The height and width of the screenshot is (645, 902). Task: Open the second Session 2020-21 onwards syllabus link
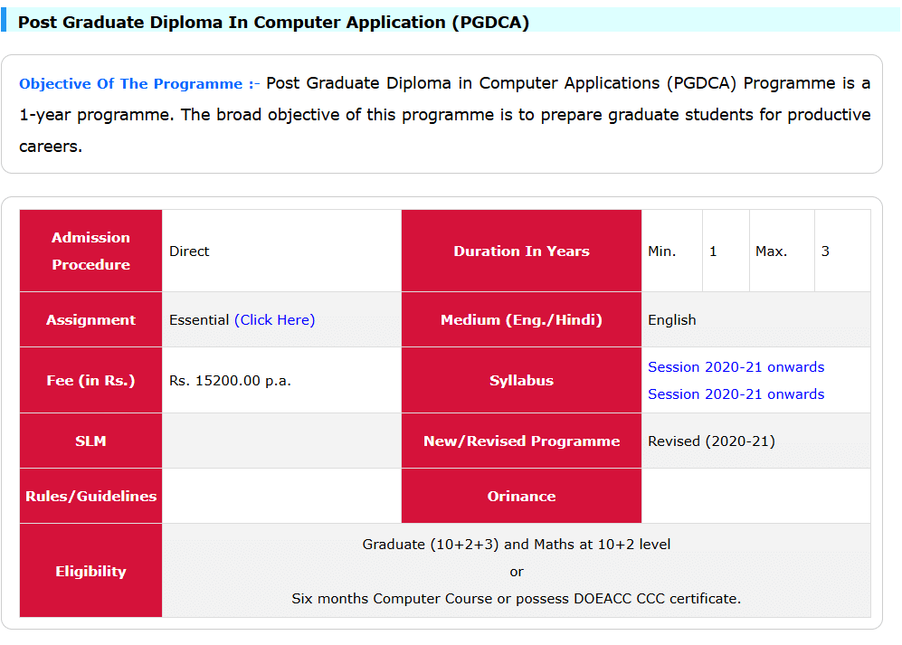tap(736, 394)
